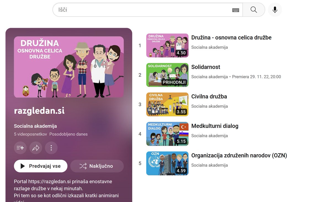Open the Civilna družba video title
Image resolution: width=331 pixels, height=202 pixels.
coord(209,96)
